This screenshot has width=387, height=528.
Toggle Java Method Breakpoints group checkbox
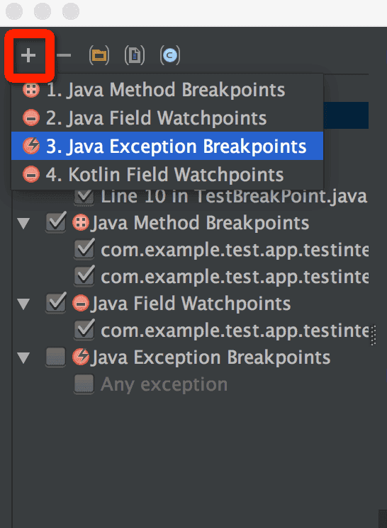pyautogui.click(x=55, y=223)
